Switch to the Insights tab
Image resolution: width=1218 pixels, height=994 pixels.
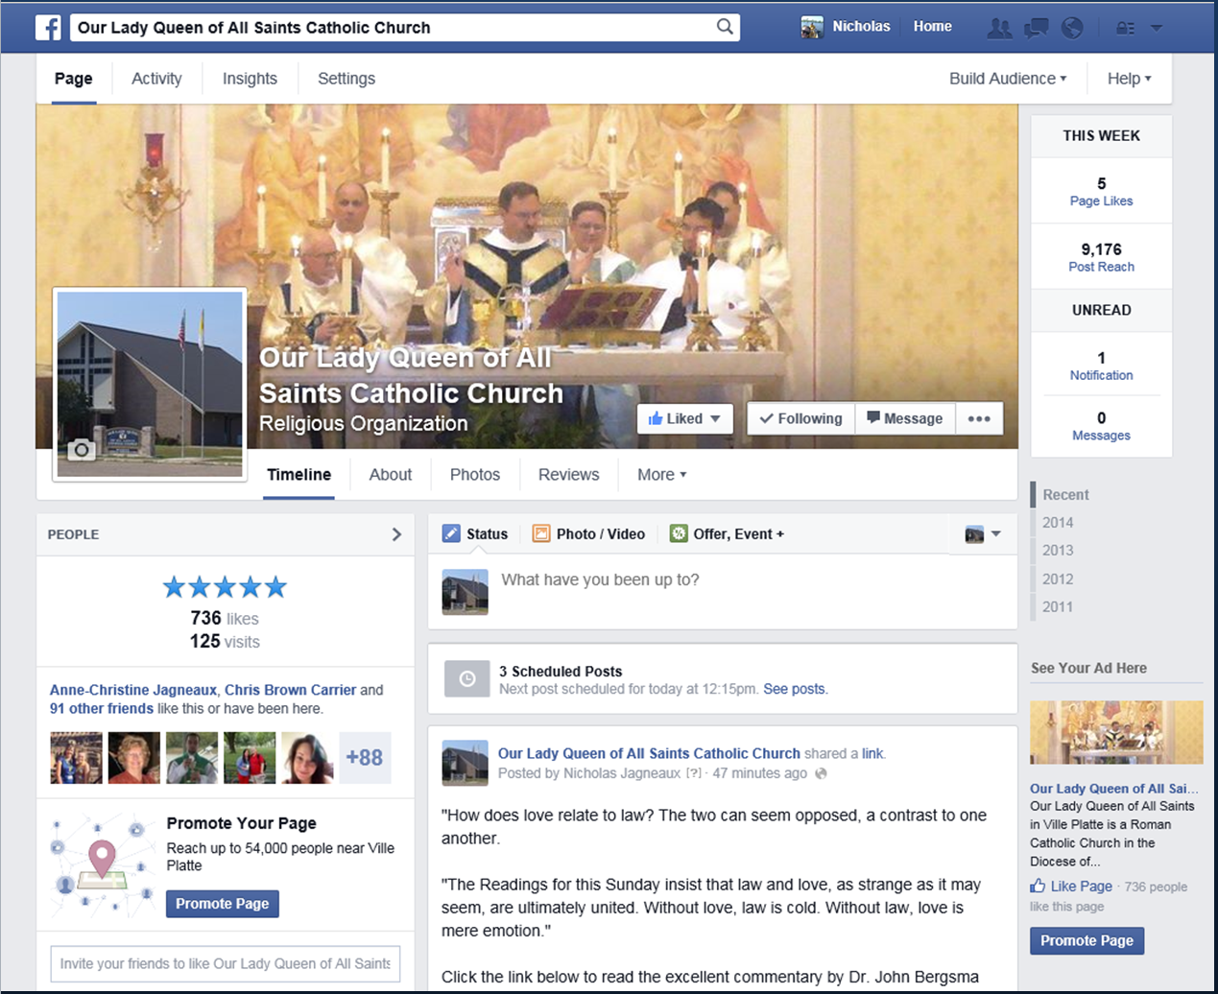pyautogui.click(x=250, y=79)
